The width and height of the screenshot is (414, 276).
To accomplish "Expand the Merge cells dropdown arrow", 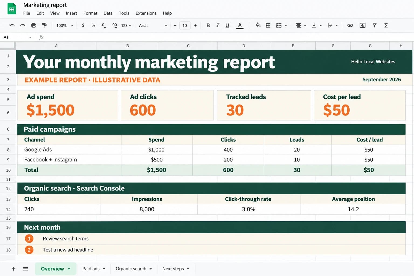I will click(286, 26).
